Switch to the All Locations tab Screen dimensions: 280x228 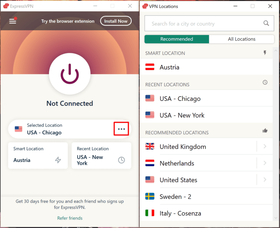pos(241,39)
